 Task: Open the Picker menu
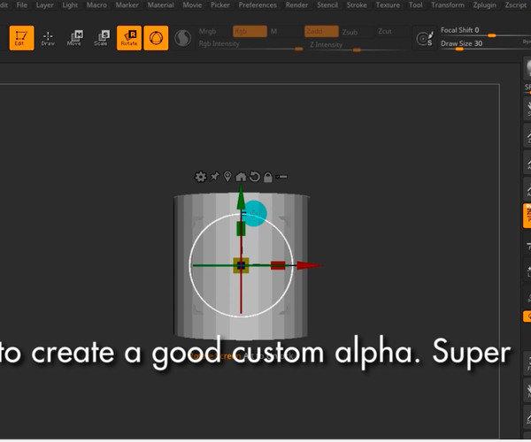click(220, 5)
